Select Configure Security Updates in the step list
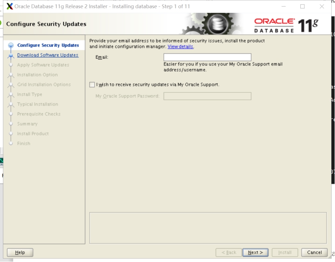Image resolution: width=335 pixels, height=262 pixels. (48, 45)
